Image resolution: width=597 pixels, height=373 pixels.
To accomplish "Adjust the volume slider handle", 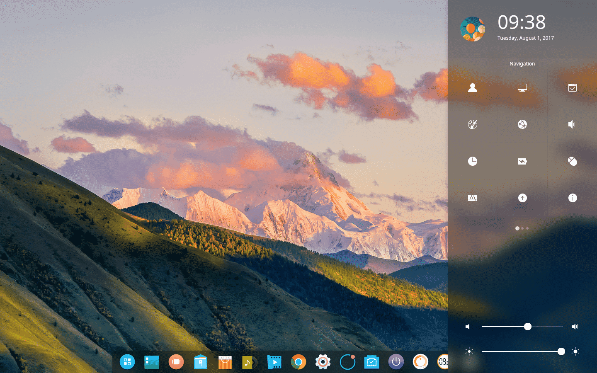I will point(527,327).
